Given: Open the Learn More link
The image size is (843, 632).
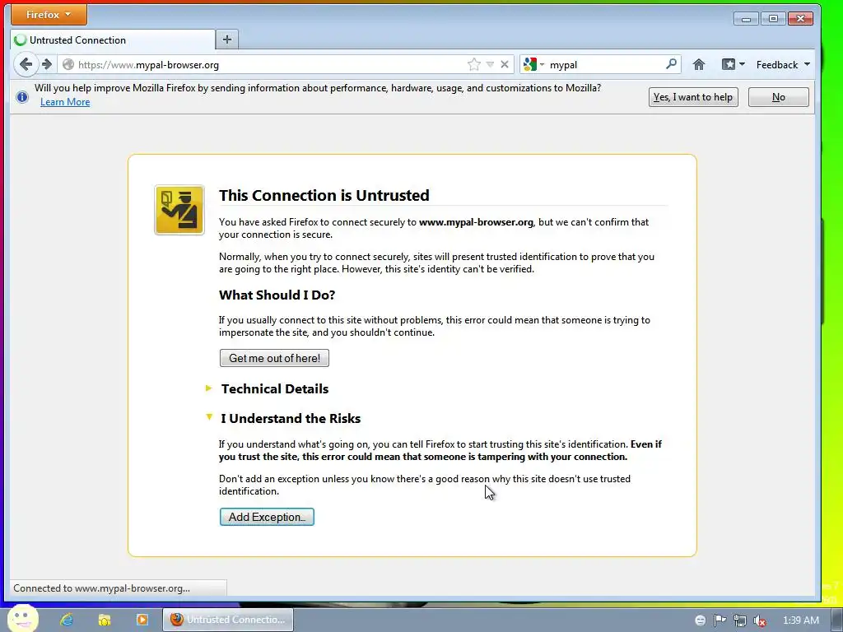Looking at the screenshot, I should pyautogui.click(x=65, y=102).
